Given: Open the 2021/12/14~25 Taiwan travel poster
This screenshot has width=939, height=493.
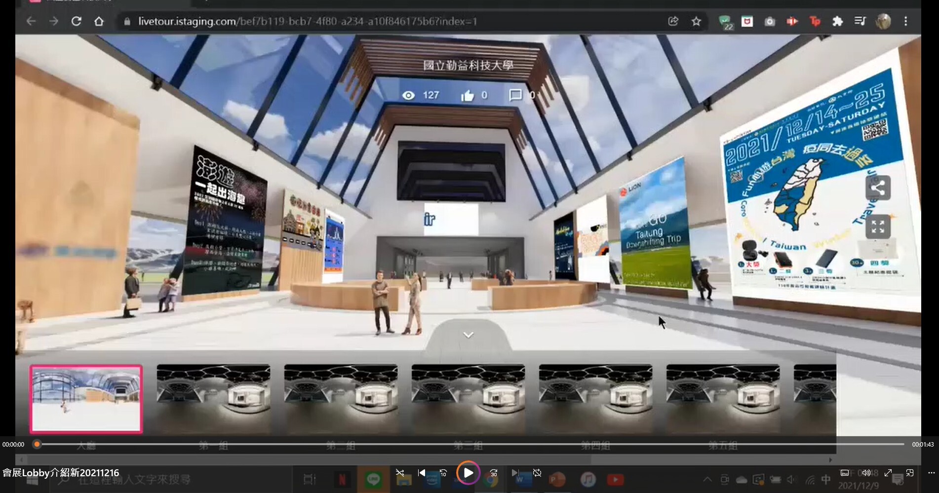Looking at the screenshot, I should (817, 183).
